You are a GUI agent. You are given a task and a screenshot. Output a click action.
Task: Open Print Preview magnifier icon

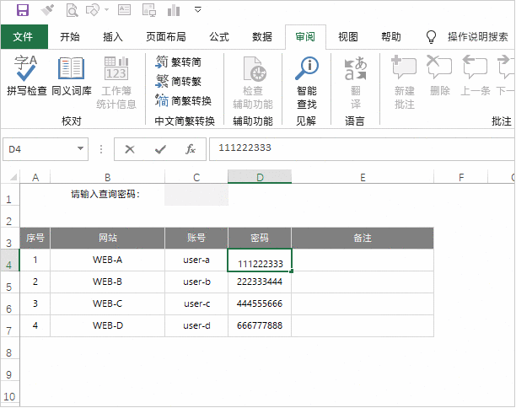tap(72, 10)
